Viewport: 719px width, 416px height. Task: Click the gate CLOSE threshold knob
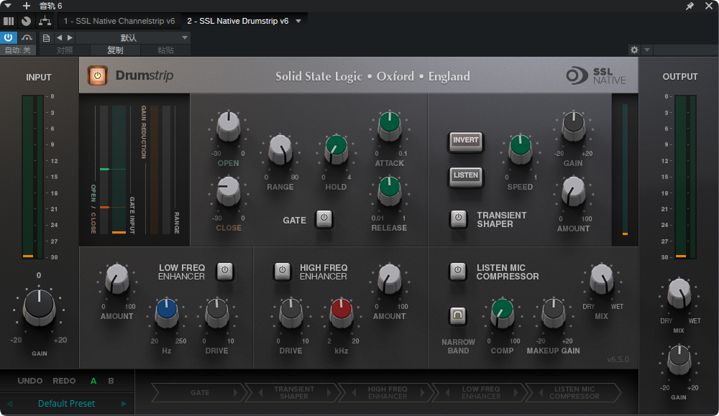pos(229,190)
